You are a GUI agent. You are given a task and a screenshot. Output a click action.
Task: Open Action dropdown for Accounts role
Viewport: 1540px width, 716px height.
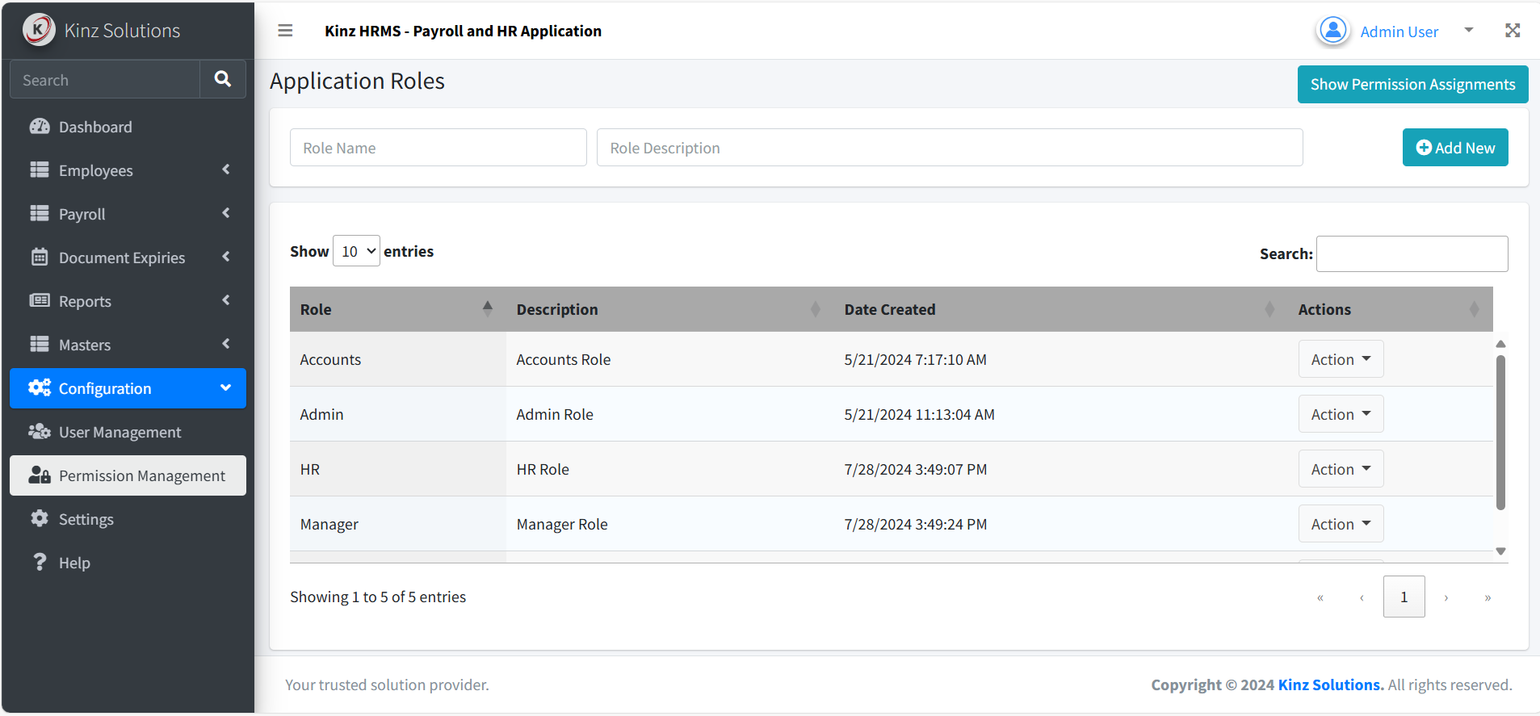click(x=1341, y=359)
